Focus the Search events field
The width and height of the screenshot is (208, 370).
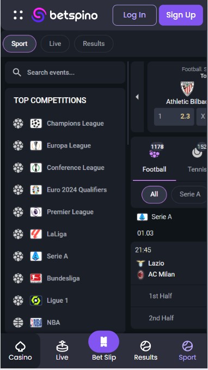[65, 73]
